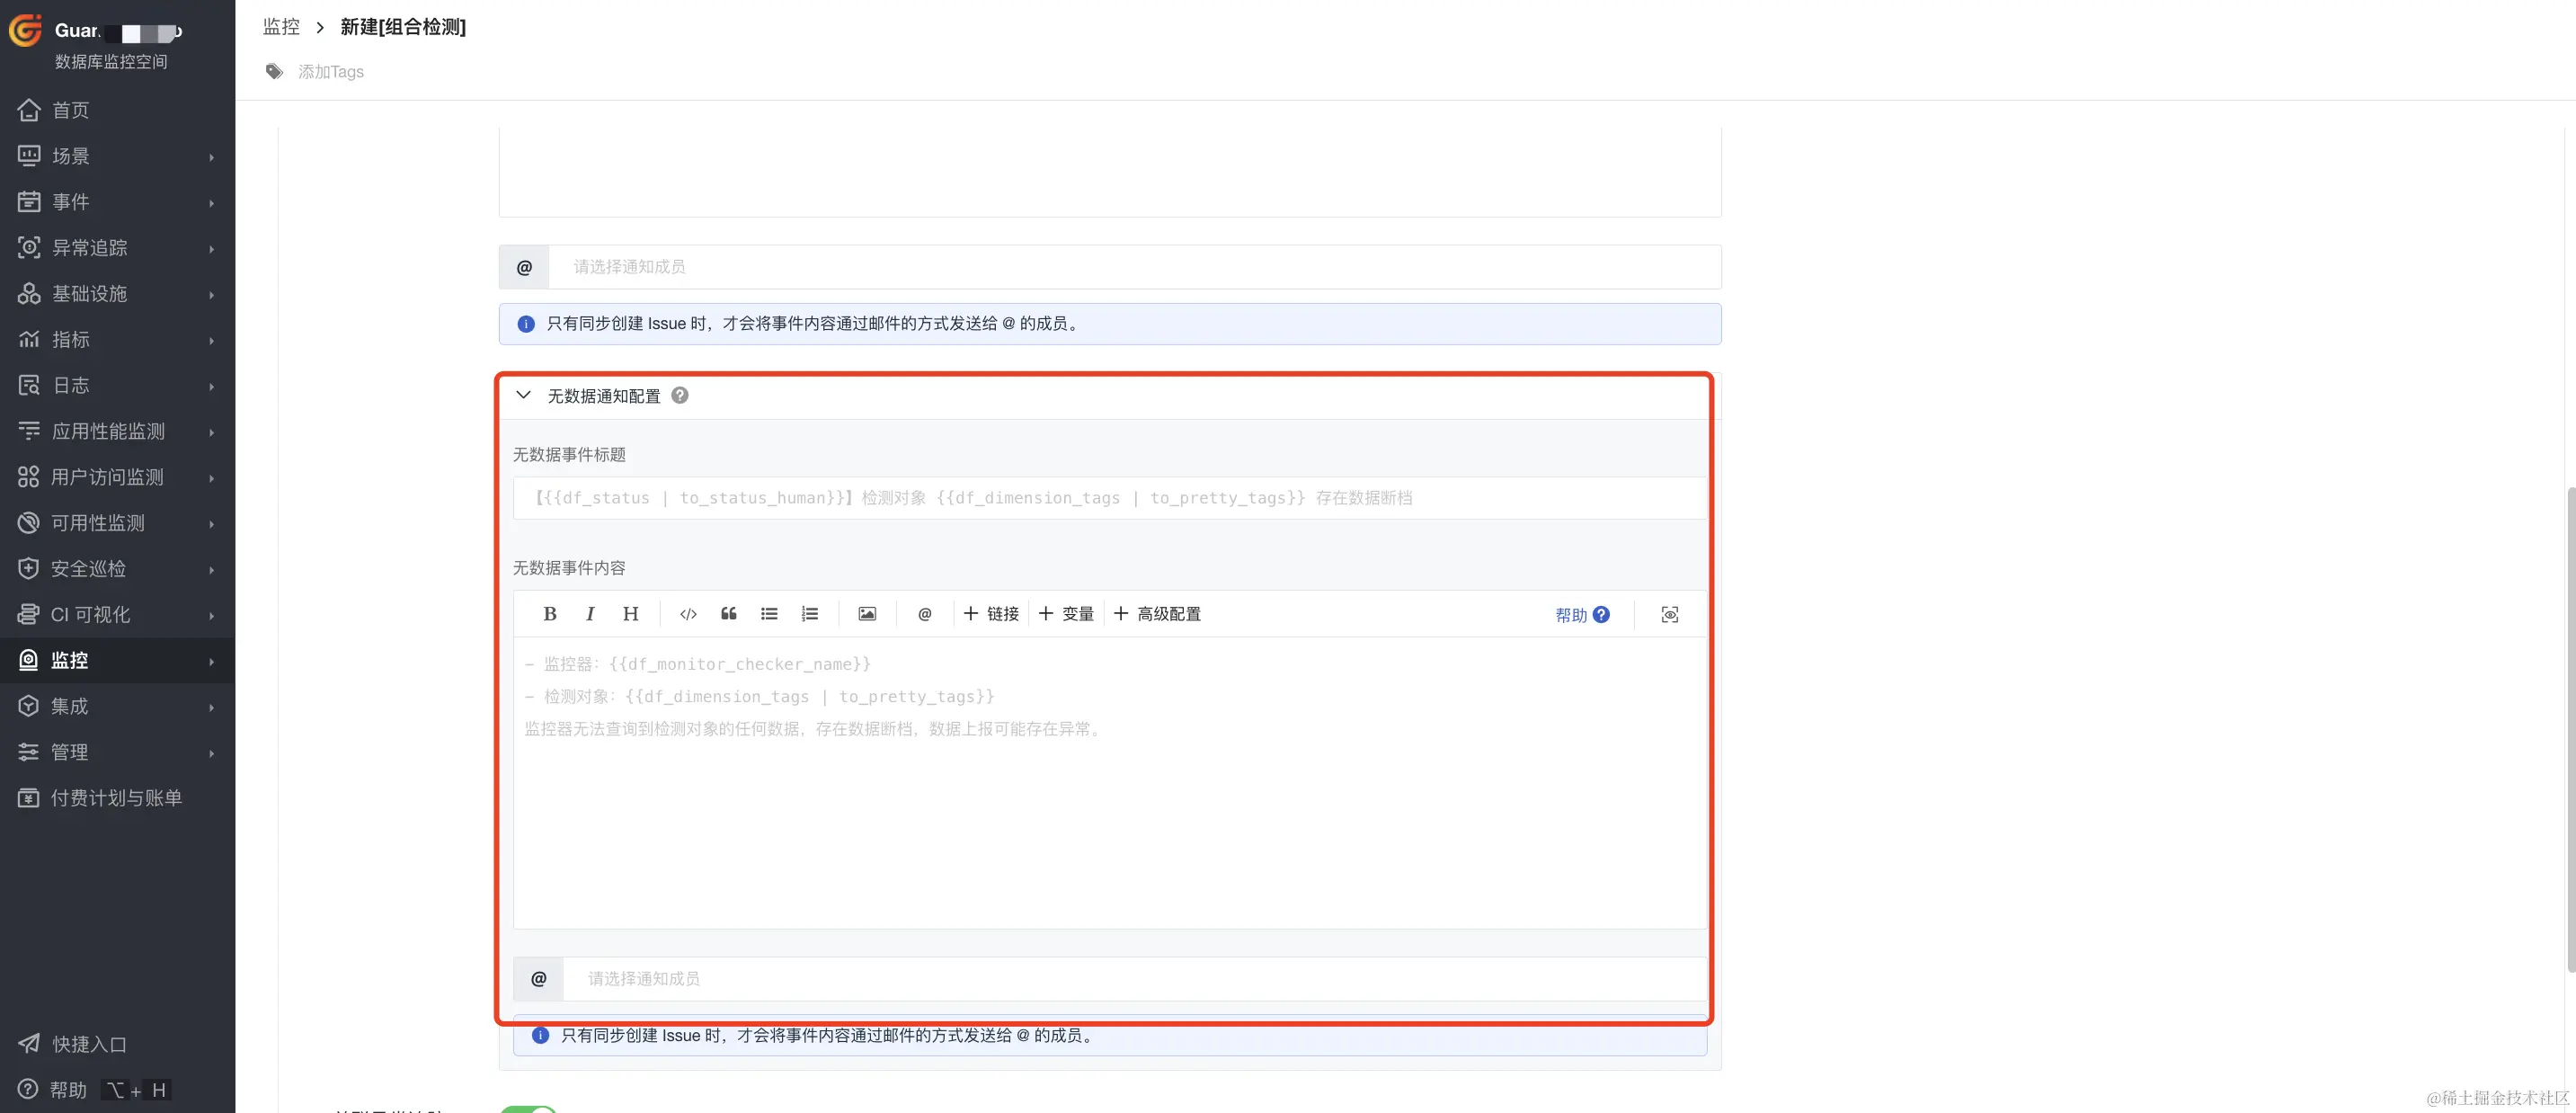Collapse the 无数据通知配置 section
The image size is (2576, 1113).
click(523, 396)
